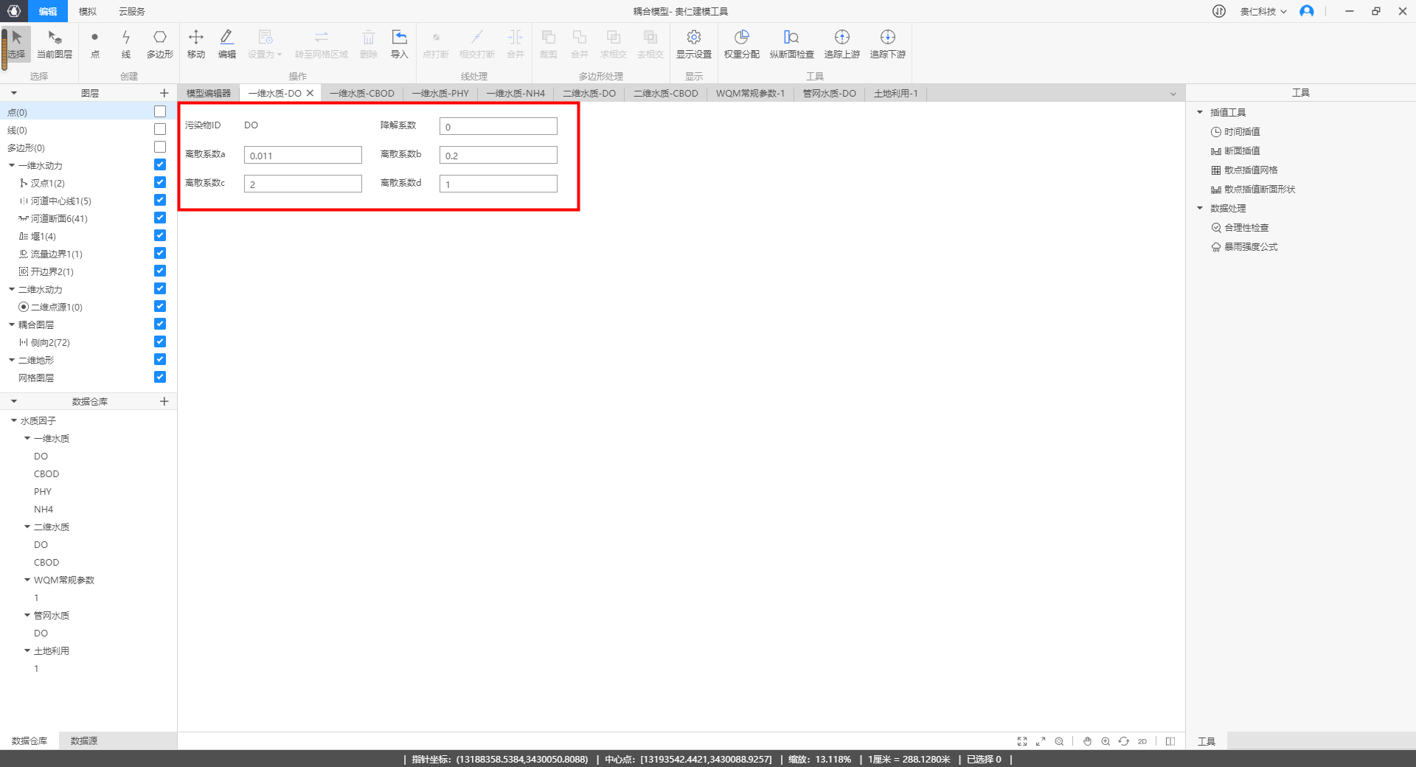Screen dimensions: 1416x767
Task: Run longitudinal section check (纵断面检查)
Action: coord(791,44)
